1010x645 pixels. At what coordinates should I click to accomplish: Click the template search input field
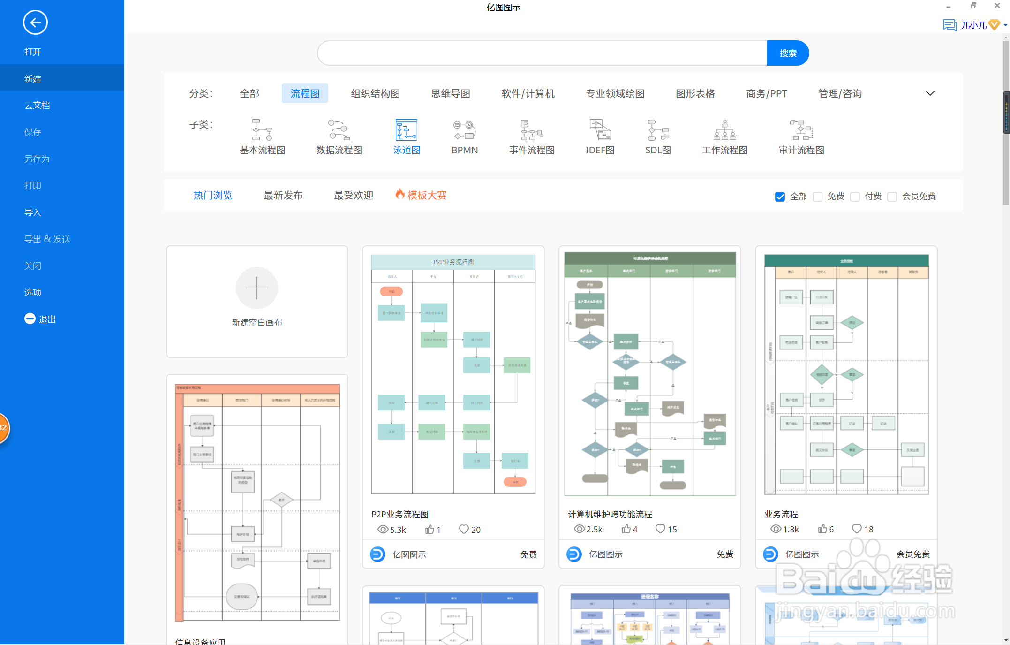click(x=542, y=53)
